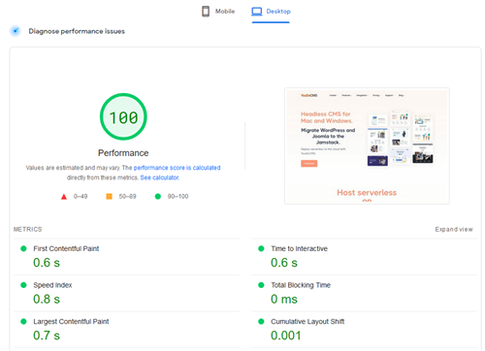The image size is (485, 351).
Task: Click the mobile phone icon
Action: 206,12
